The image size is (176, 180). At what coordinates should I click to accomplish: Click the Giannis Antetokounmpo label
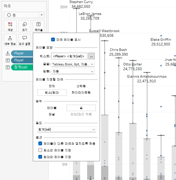tap(147, 76)
